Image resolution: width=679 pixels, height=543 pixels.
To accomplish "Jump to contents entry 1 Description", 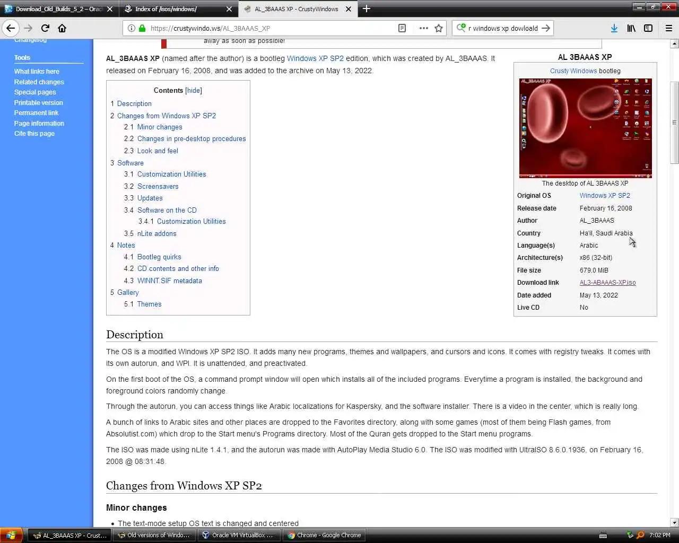I will pyautogui.click(x=131, y=104).
